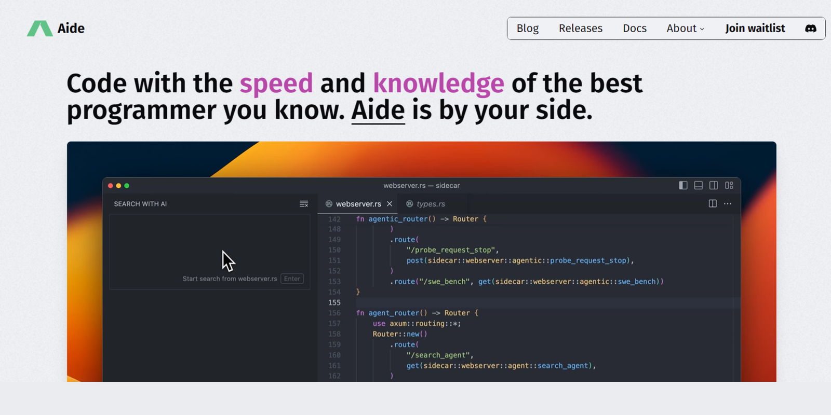Close the webserver.rs tab
831x415 pixels.
390,204
